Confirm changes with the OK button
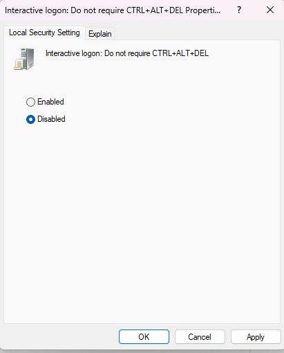Image resolution: width=284 pixels, height=353 pixels. [144, 337]
